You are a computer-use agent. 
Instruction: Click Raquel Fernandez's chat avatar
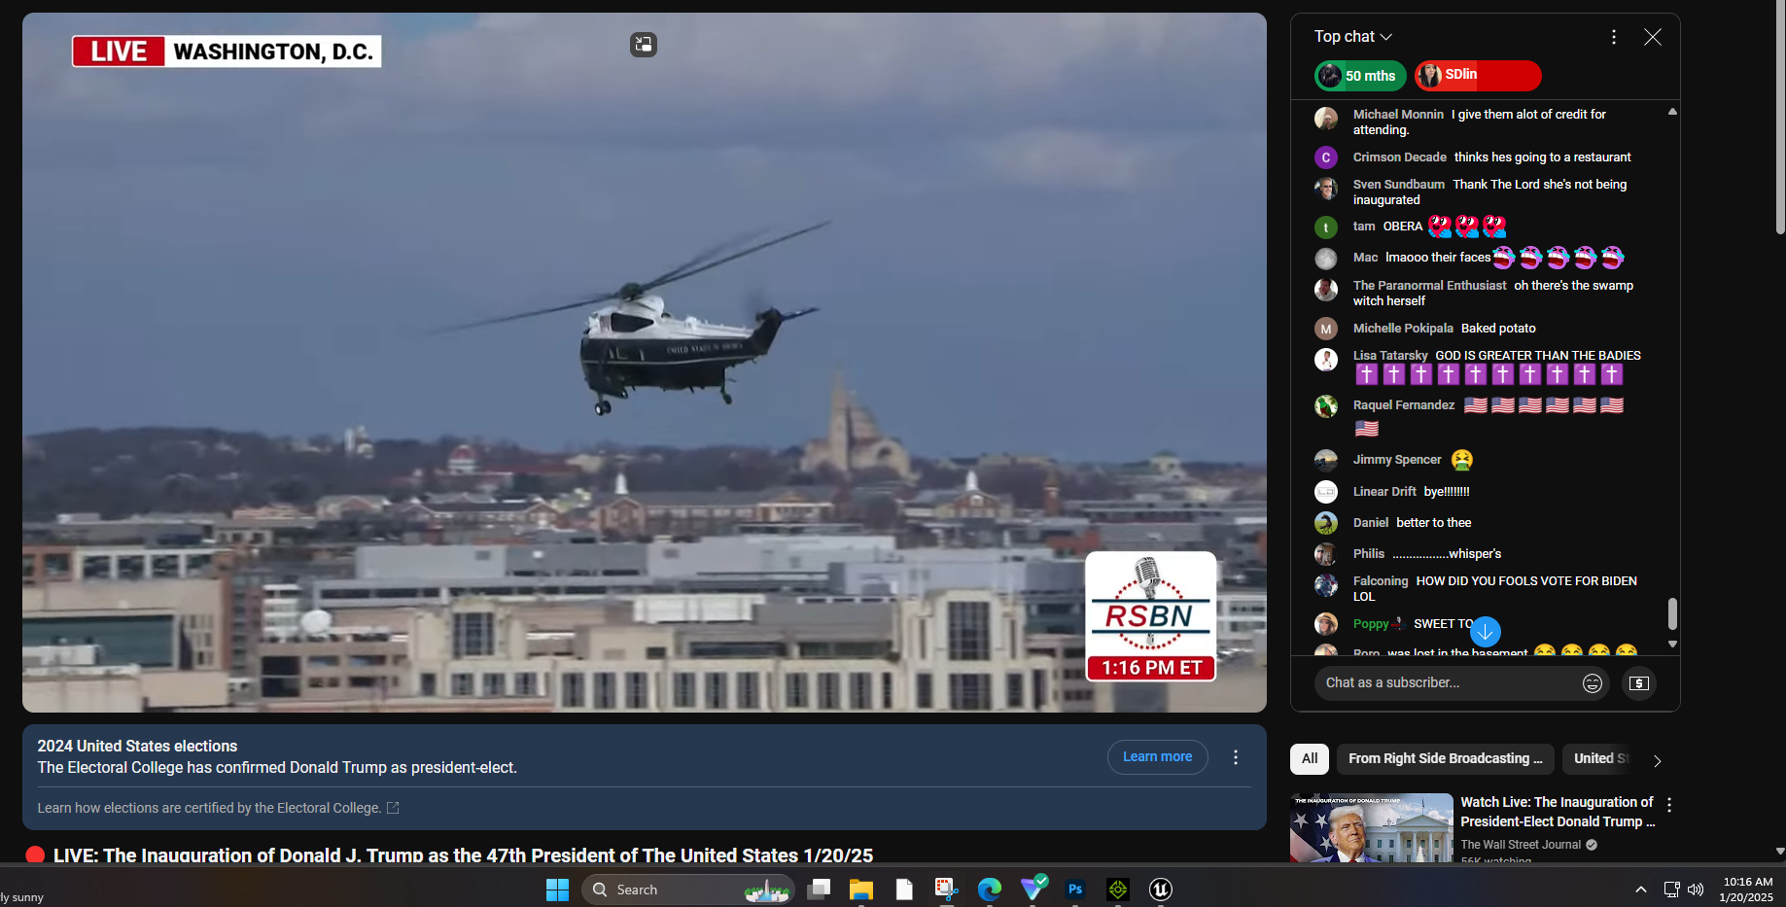1326,406
